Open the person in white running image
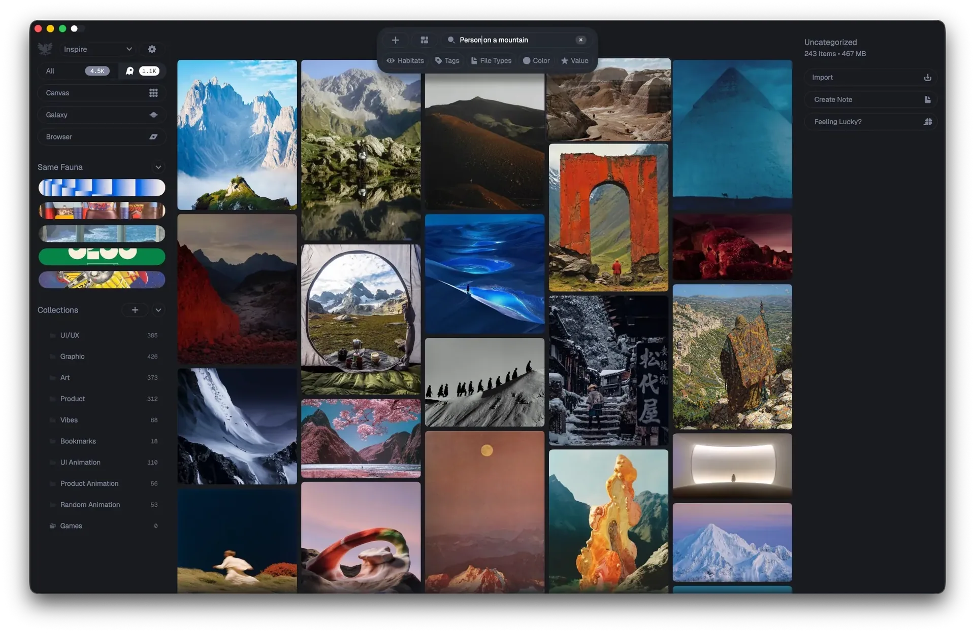This screenshot has height=633, width=975. click(237, 541)
